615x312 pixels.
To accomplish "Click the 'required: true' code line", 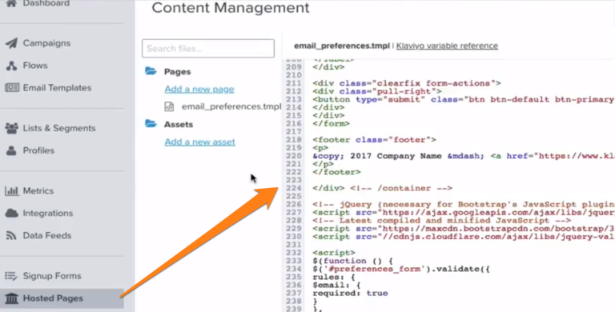I will tap(350, 293).
